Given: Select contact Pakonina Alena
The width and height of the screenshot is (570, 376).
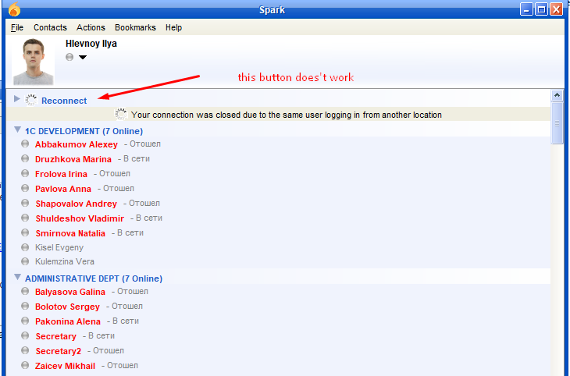Looking at the screenshot, I should [x=68, y=321].
